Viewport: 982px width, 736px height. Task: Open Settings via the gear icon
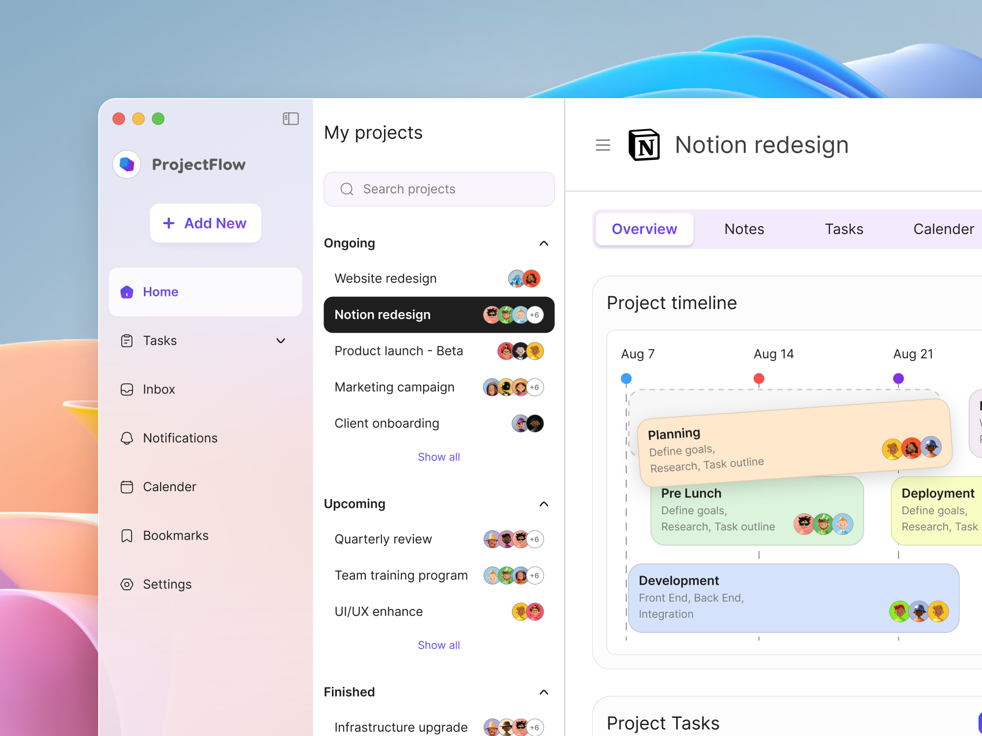(127, 584)
